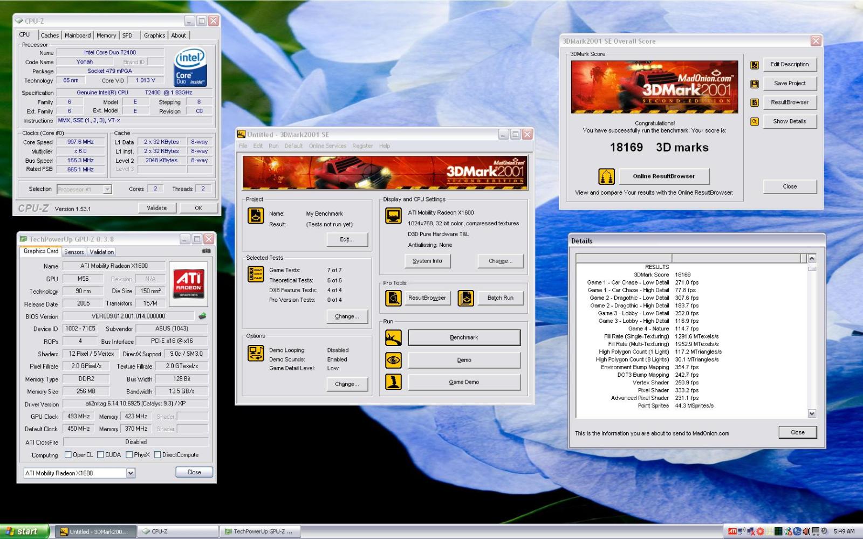Viewport: 863px width, 539px height.
Task: Toggle the PhysX checkbox in GPU-Z
Action: point(129,454)
